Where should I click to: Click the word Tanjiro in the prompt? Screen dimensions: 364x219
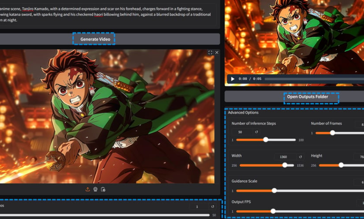[x=28, y=9]
